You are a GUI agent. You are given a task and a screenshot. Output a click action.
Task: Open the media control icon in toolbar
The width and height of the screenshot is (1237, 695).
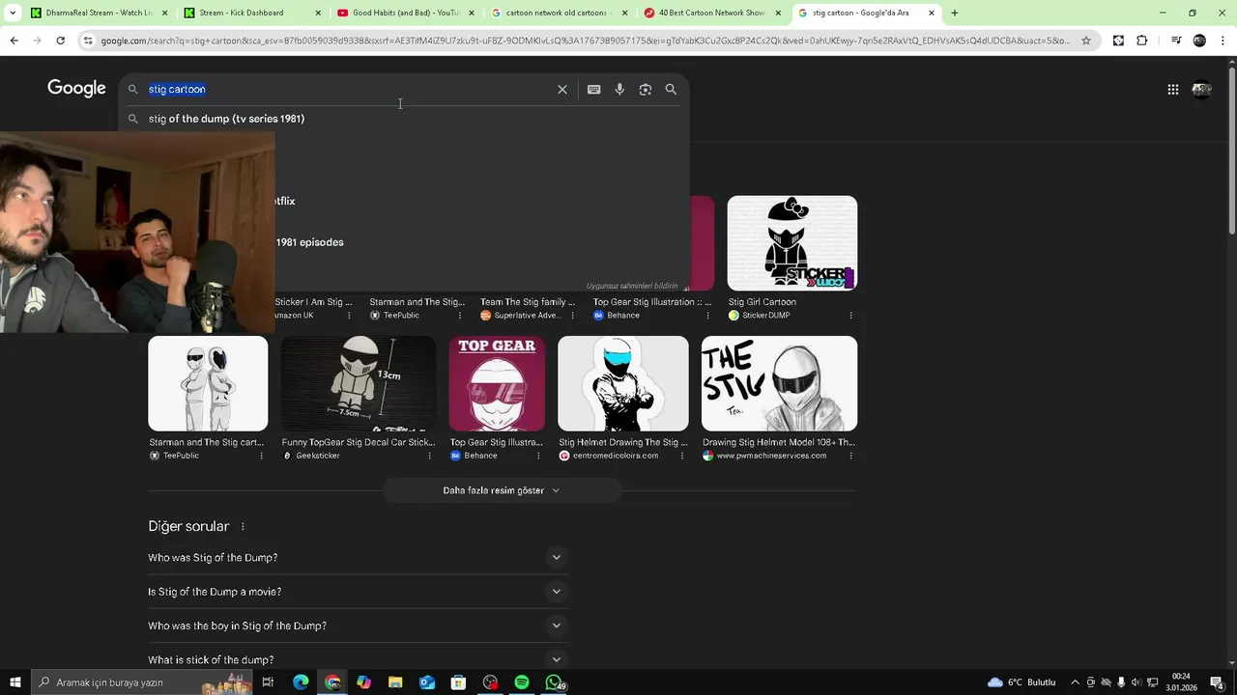point(1175,41)
